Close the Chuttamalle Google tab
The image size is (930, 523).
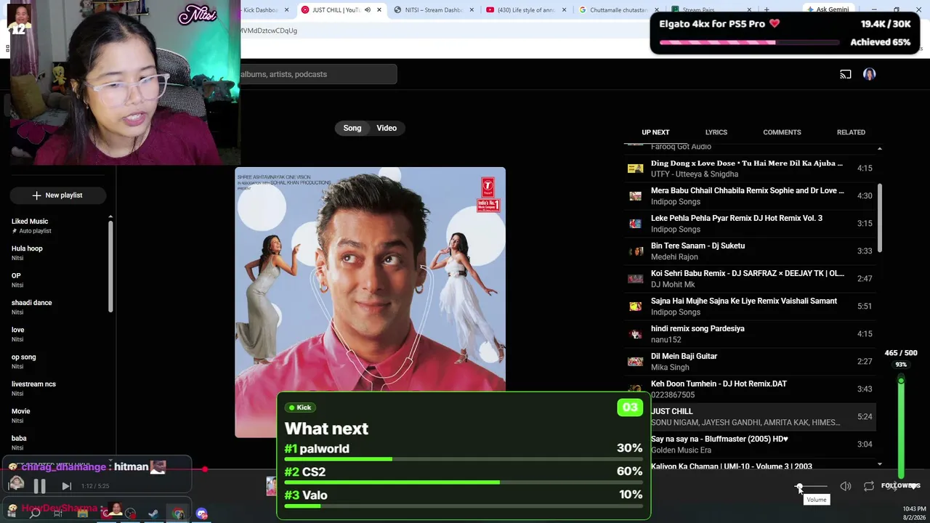(x=657, y=10)
